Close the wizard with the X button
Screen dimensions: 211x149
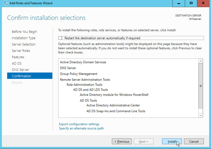coord(203,3)
